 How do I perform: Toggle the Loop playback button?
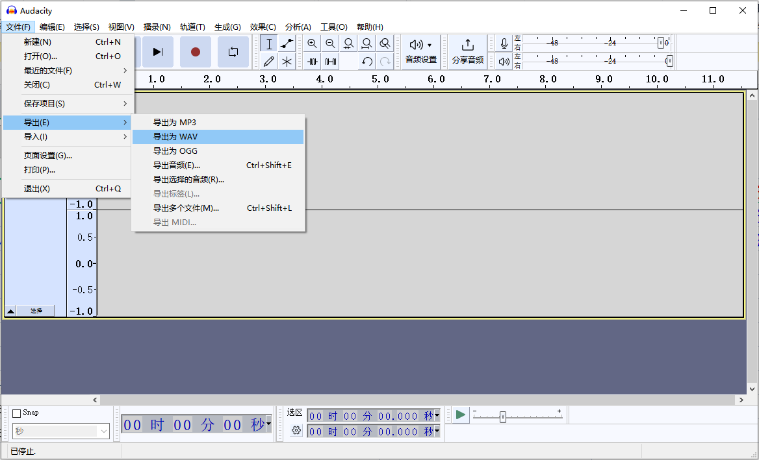pyautogui.click(x=233, y=52)
